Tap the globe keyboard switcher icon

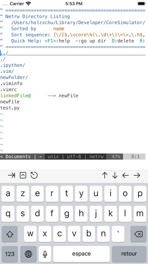click(x=28, y=254)
